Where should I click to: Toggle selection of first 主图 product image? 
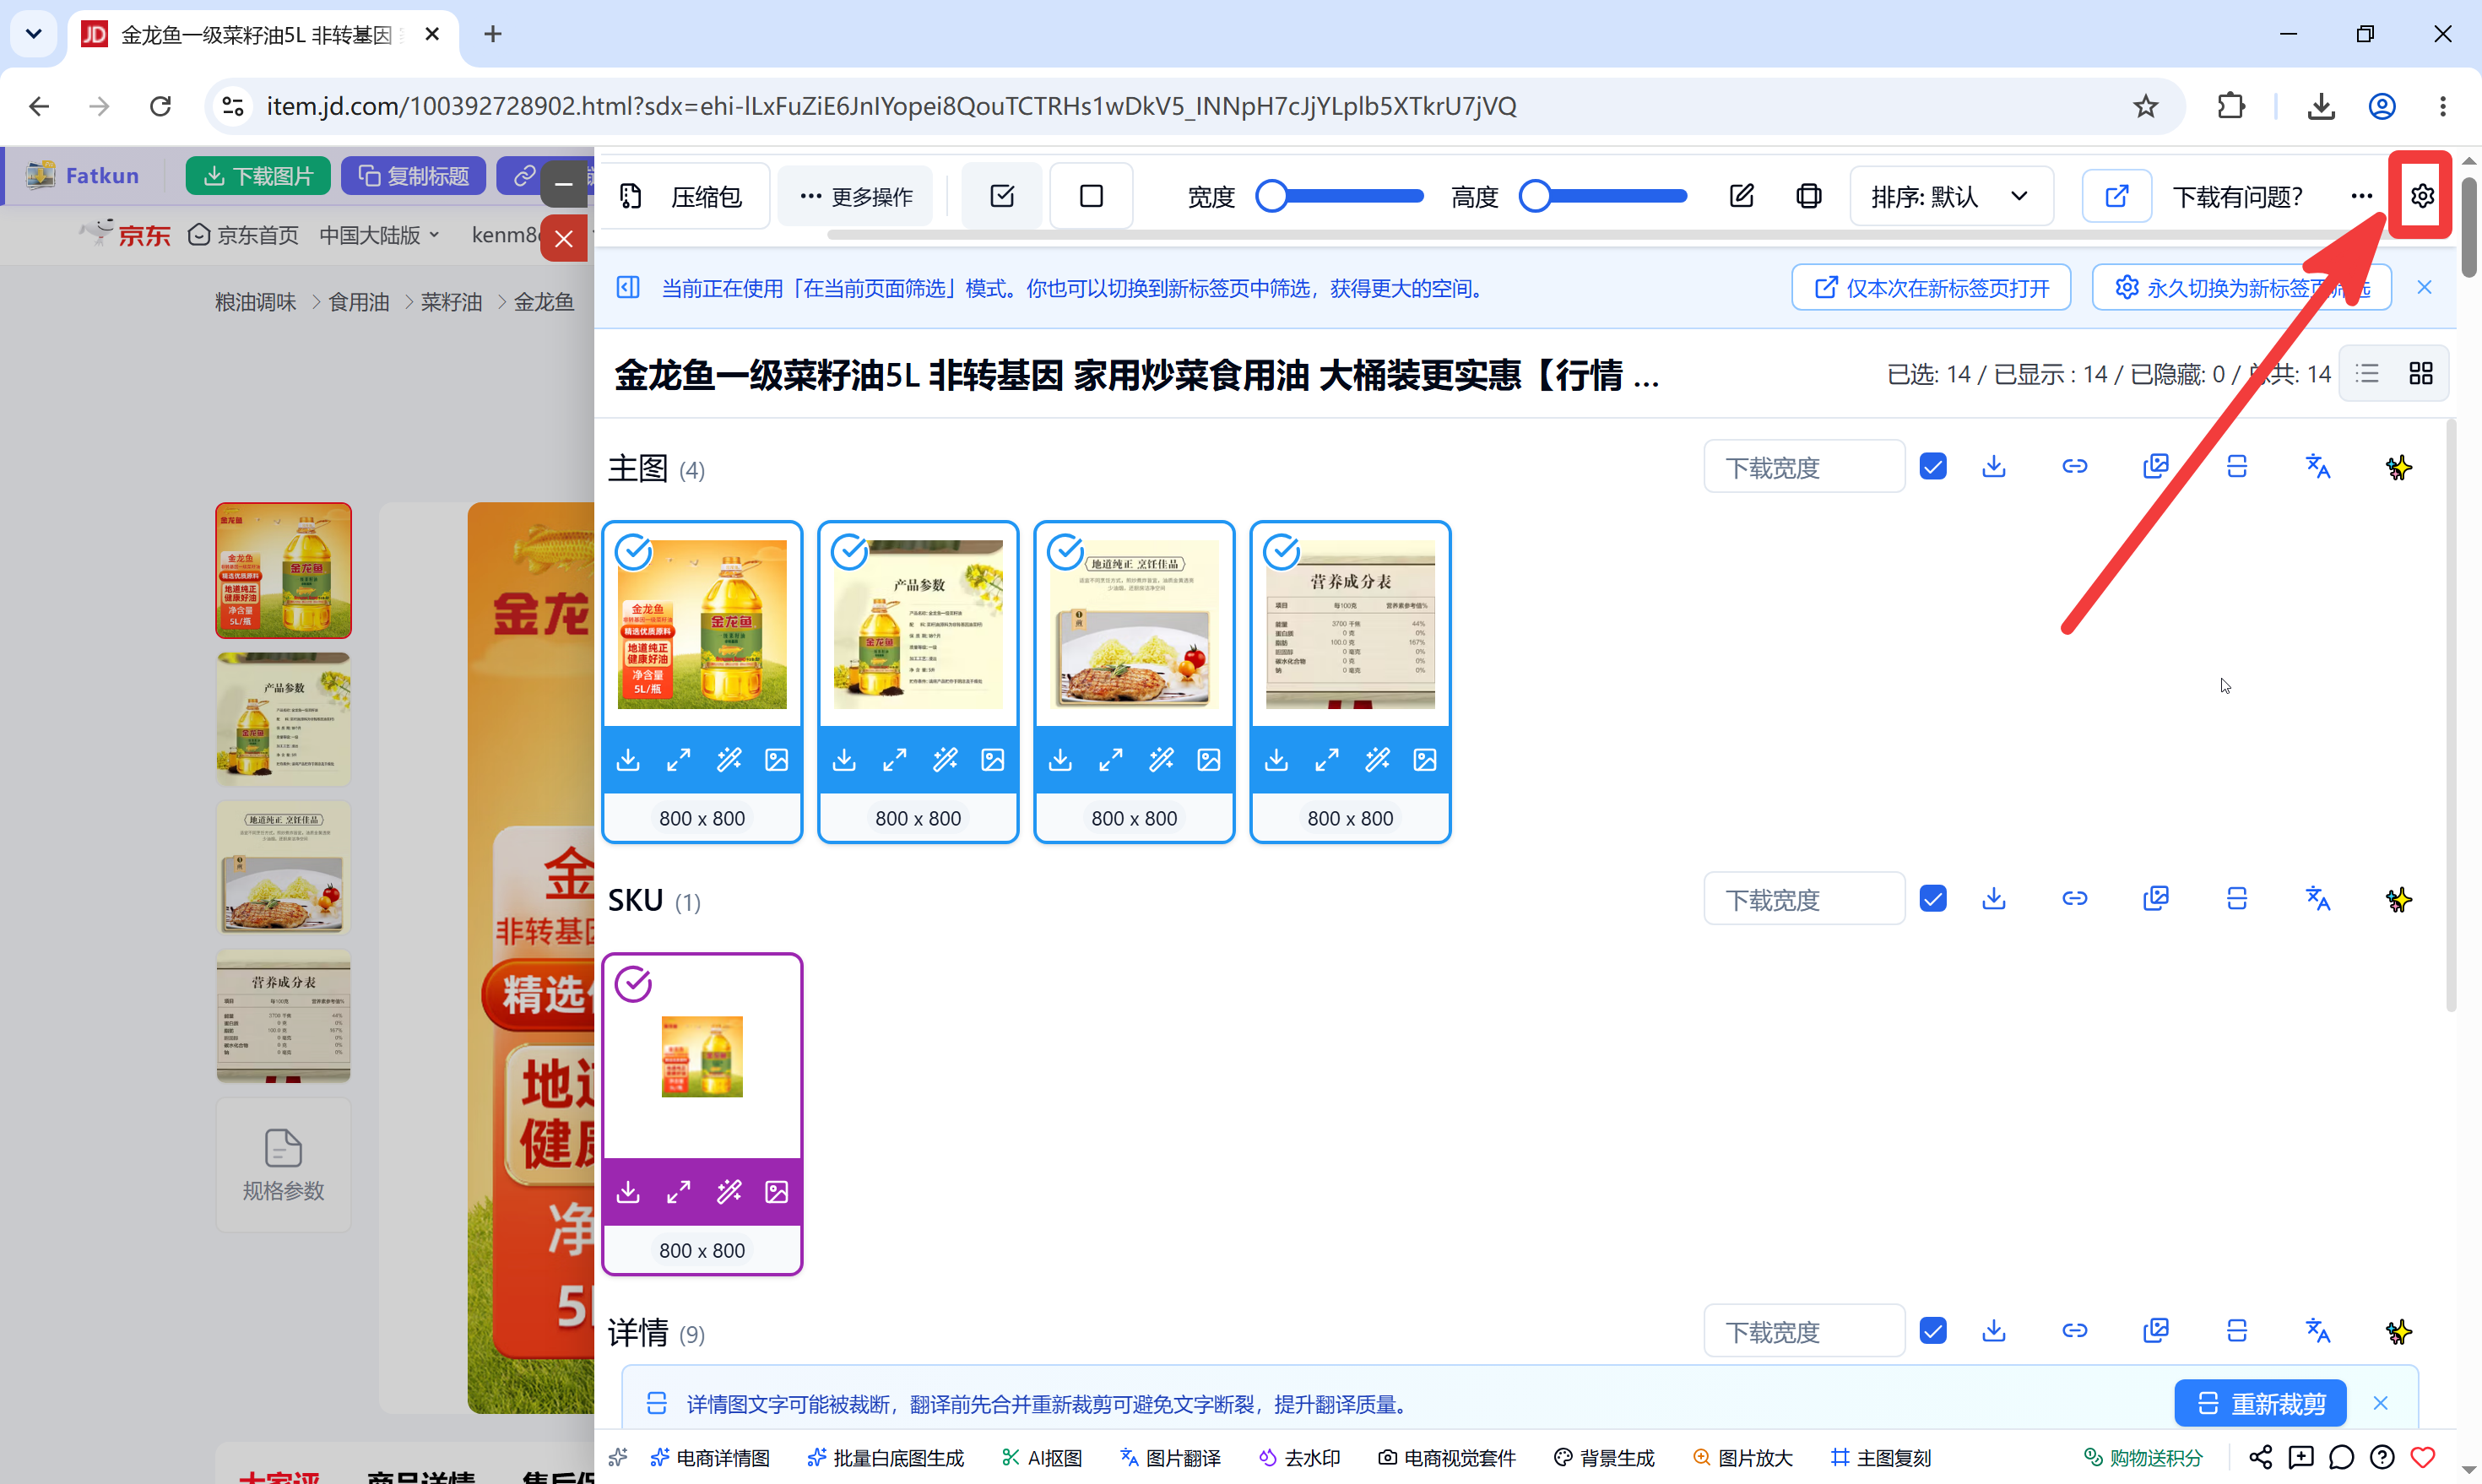pyautogui.click(x=633, y=551)
